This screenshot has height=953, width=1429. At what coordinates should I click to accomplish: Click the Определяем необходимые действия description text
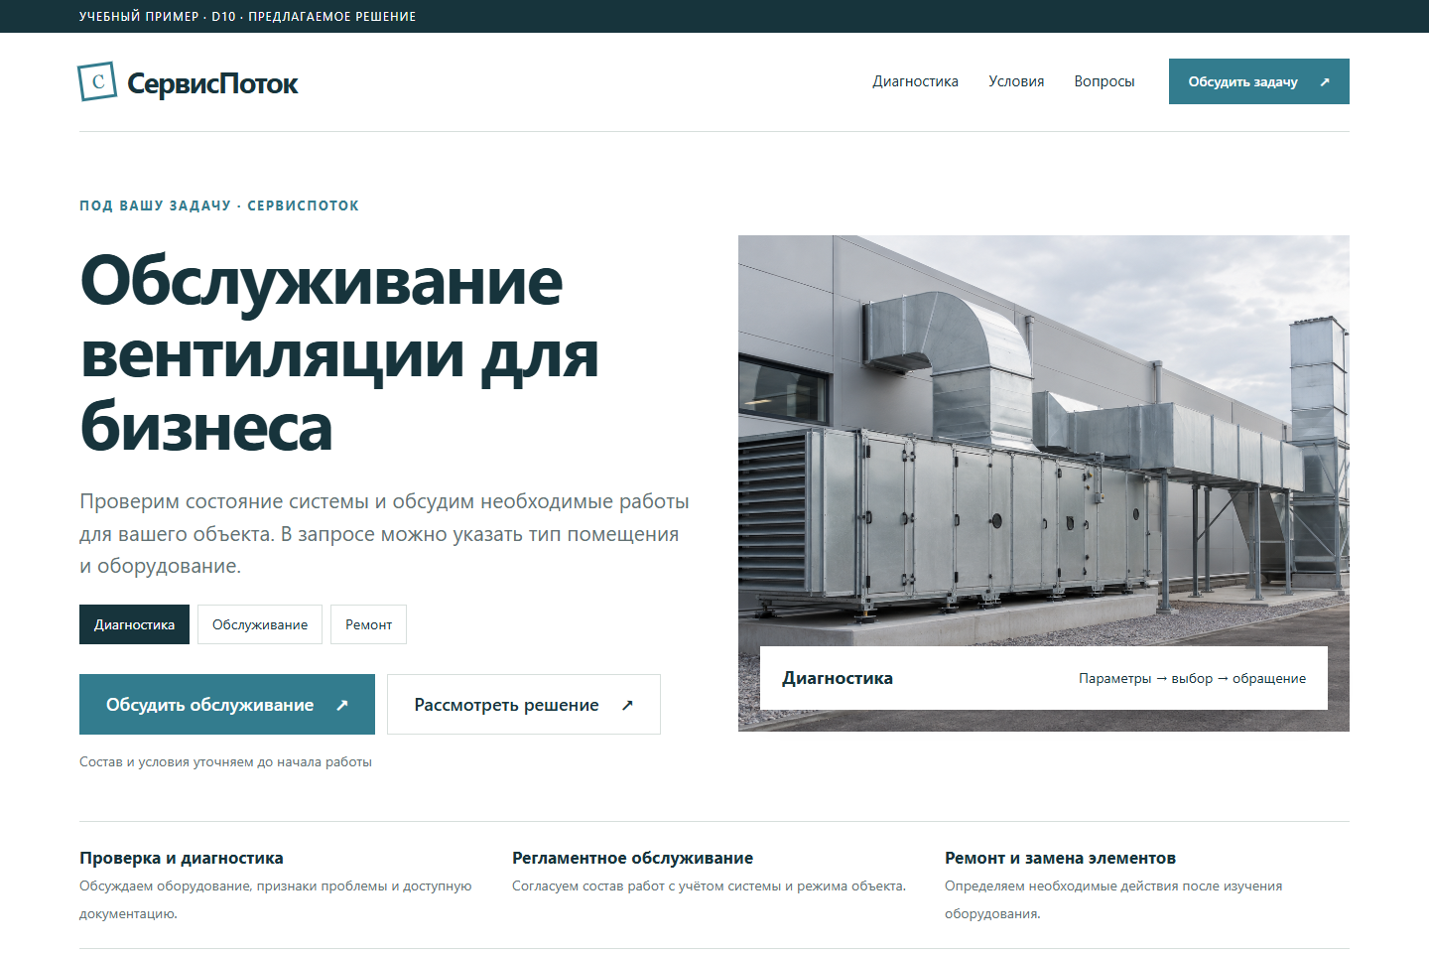click(x=1113, y=899)
